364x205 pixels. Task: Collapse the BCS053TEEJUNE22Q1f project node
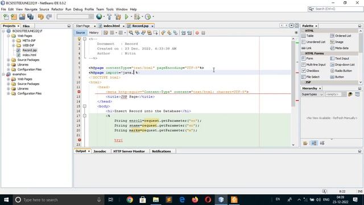point(3,31)
